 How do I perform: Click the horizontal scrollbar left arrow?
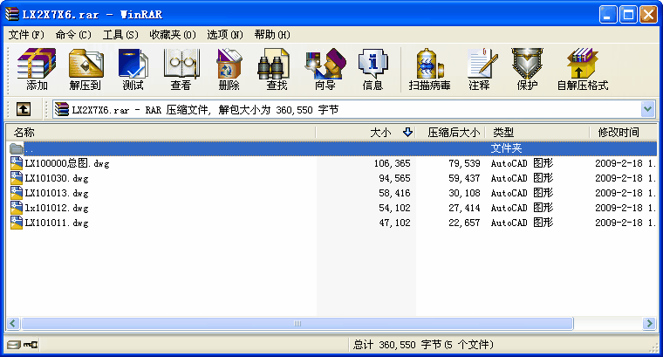(13, 324)
